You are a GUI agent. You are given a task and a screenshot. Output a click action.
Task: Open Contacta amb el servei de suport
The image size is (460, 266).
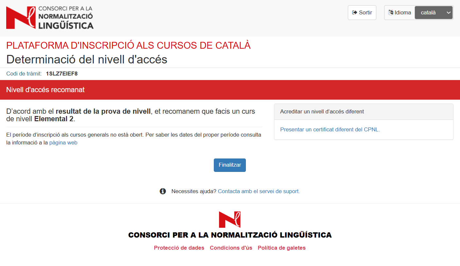(259, 191)
